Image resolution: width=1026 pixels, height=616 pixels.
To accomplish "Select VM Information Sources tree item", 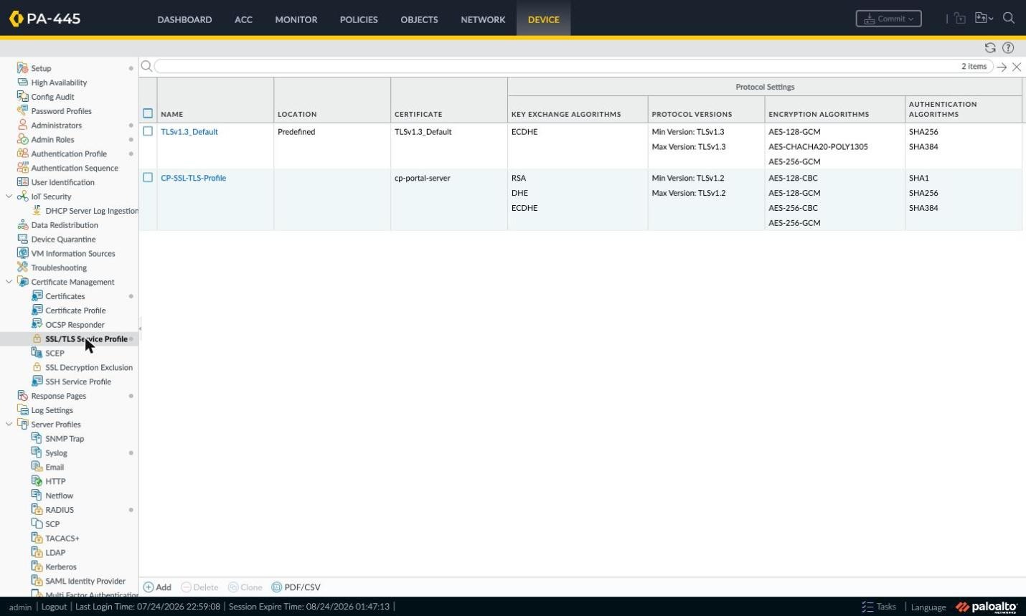I will click(73, 254).
